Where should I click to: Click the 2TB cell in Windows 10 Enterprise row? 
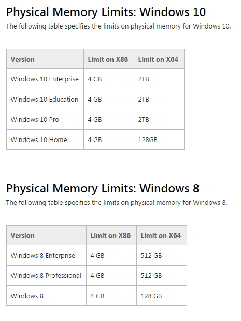[159, 79]
